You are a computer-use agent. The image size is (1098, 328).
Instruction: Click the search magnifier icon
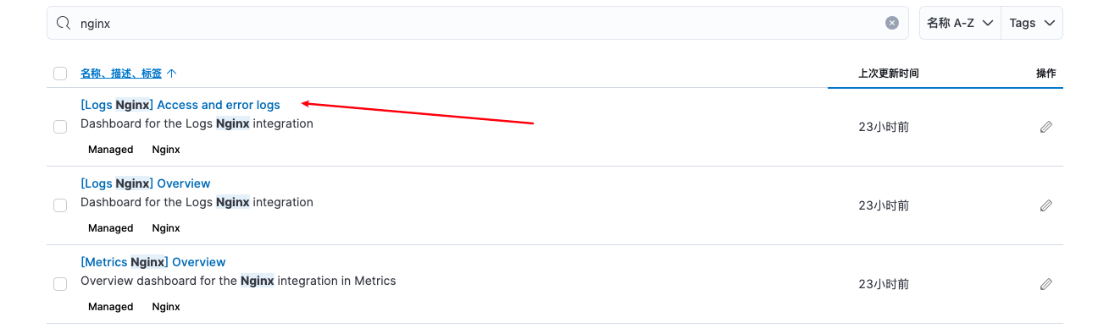click(x=63, y=24)
